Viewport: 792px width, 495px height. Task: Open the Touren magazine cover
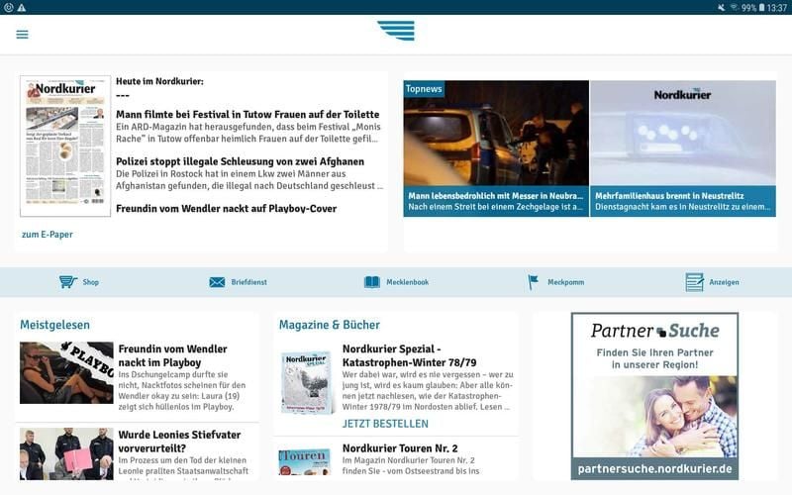pos(305,461)
